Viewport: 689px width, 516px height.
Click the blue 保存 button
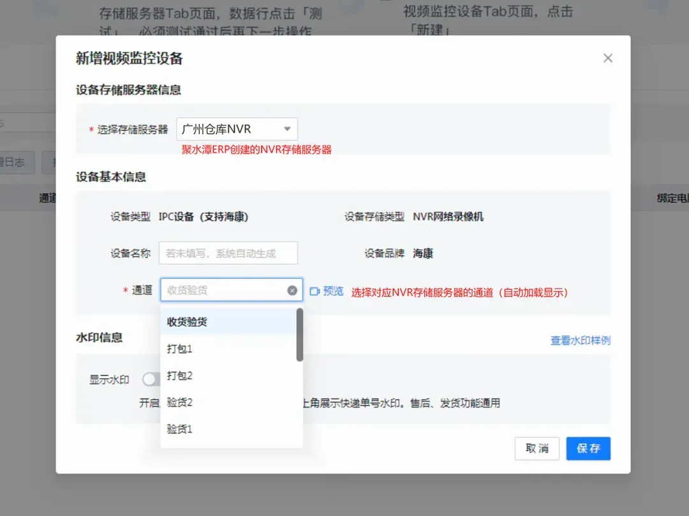click(x=588, y=448)
